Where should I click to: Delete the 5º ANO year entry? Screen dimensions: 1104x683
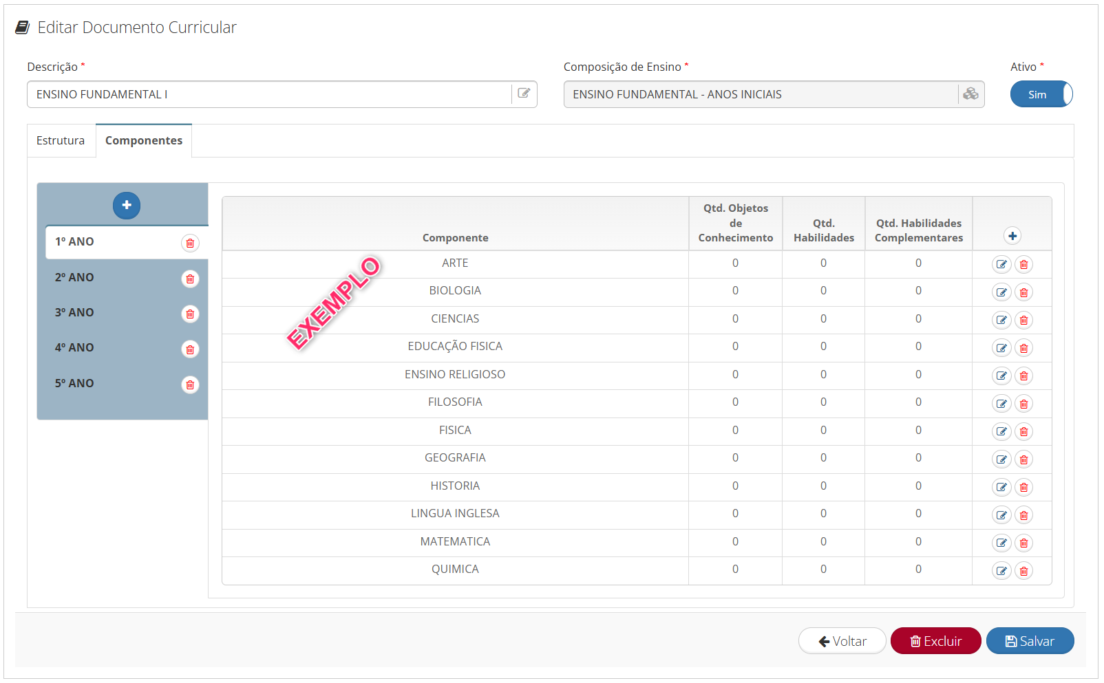tap(190, 384)
